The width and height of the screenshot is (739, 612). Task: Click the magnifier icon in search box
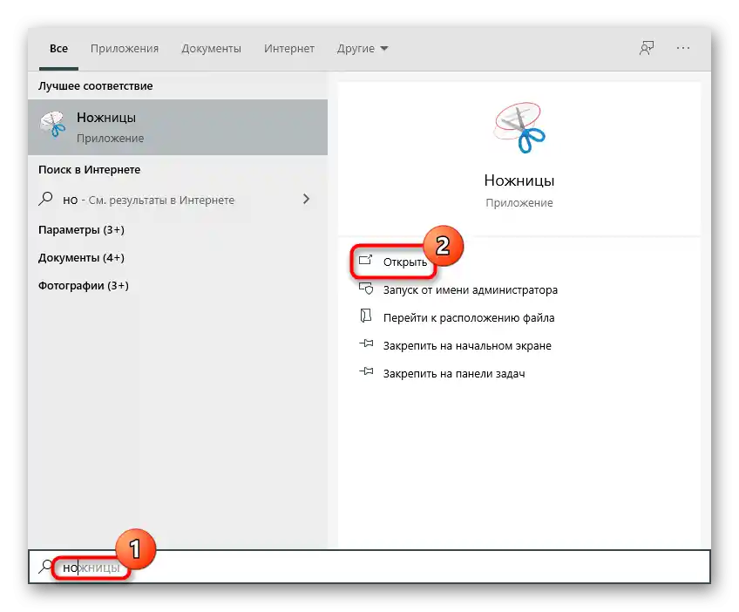44,567
